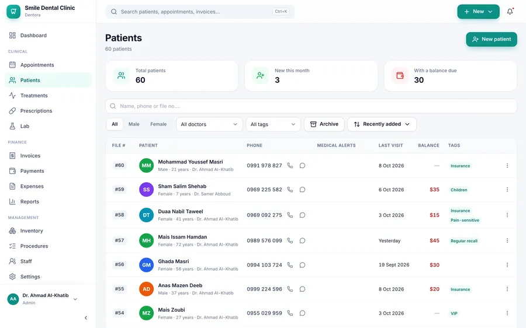
Task: Open Settings in the sidebar
Action: click(48, 277)
